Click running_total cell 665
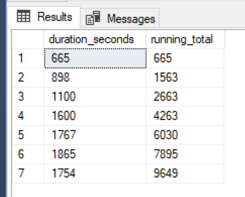 click(x=185, y=58)
